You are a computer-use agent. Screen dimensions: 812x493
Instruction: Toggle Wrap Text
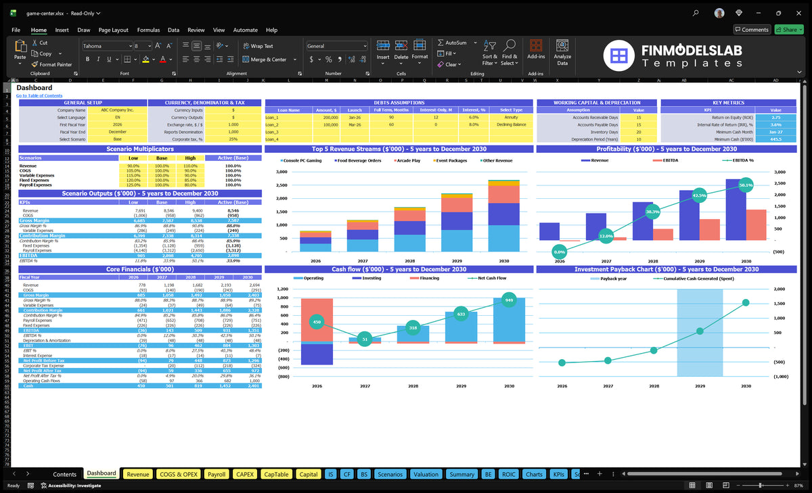click(258, 46)
